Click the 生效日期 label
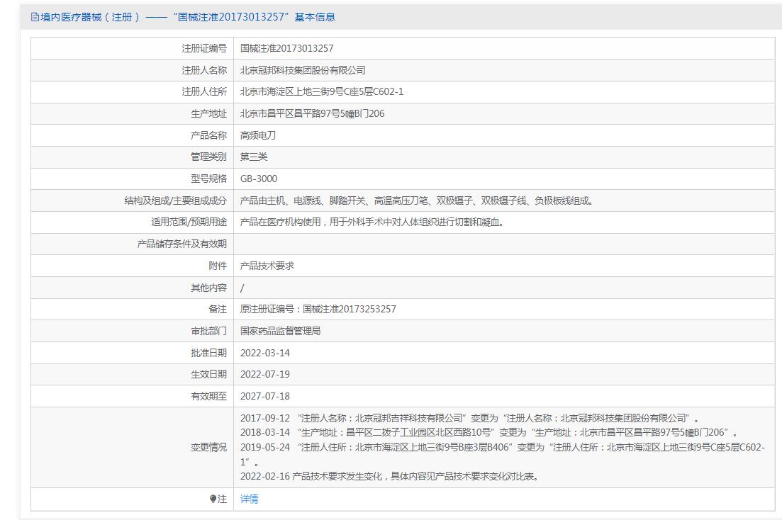The height and width of the screenshot is (520, 782). [x=208, y=375]
